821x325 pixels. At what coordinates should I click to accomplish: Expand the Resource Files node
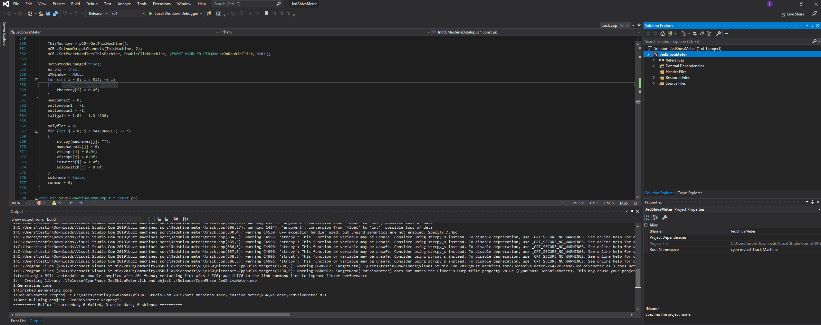(654, 78)
